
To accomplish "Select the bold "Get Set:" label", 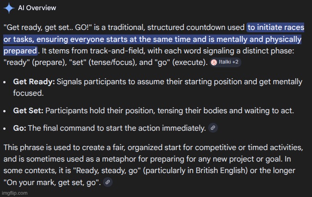I will tap(28, 111).
